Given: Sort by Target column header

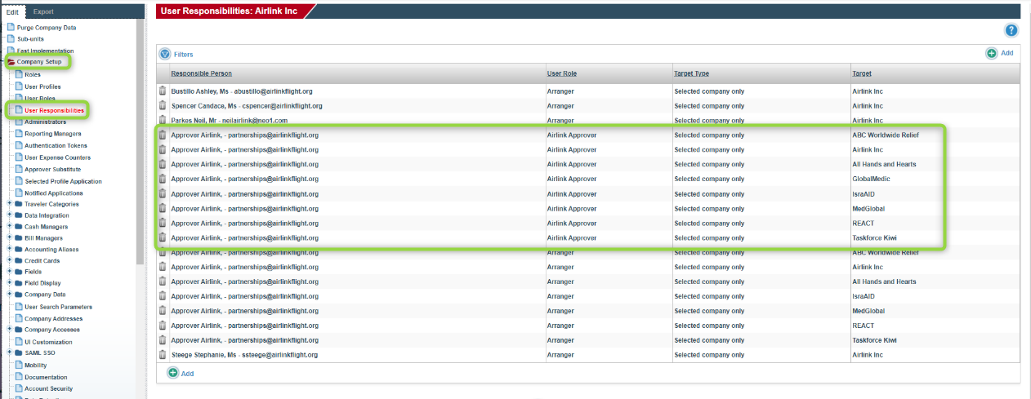Looking at the screenshot, I should tap(862, 73).
